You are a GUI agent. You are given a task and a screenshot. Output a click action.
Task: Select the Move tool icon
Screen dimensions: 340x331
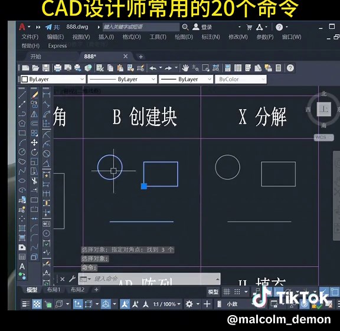pyautogui.click(x=34, y=143)
